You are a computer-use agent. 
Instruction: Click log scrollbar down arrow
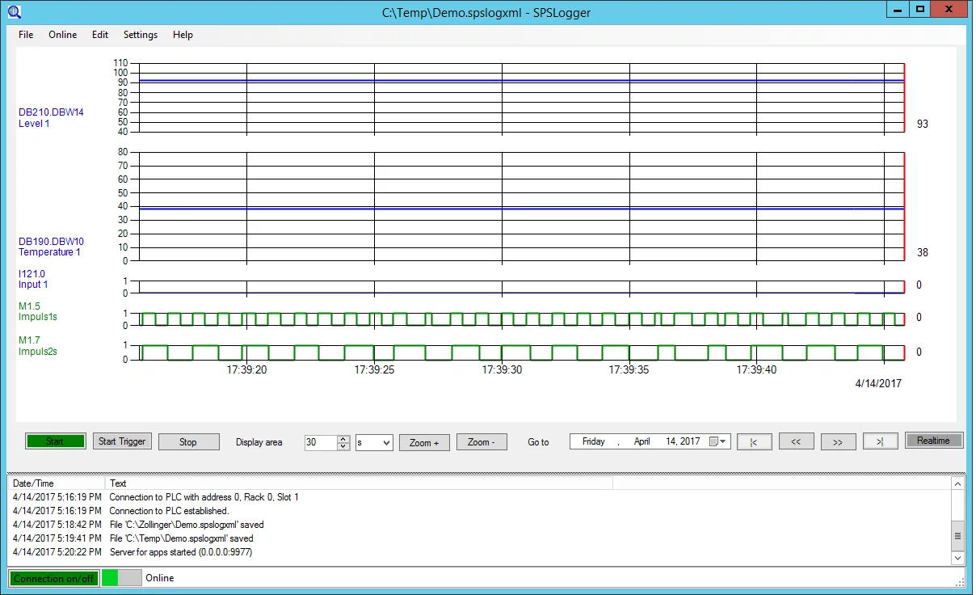[957, 558]
